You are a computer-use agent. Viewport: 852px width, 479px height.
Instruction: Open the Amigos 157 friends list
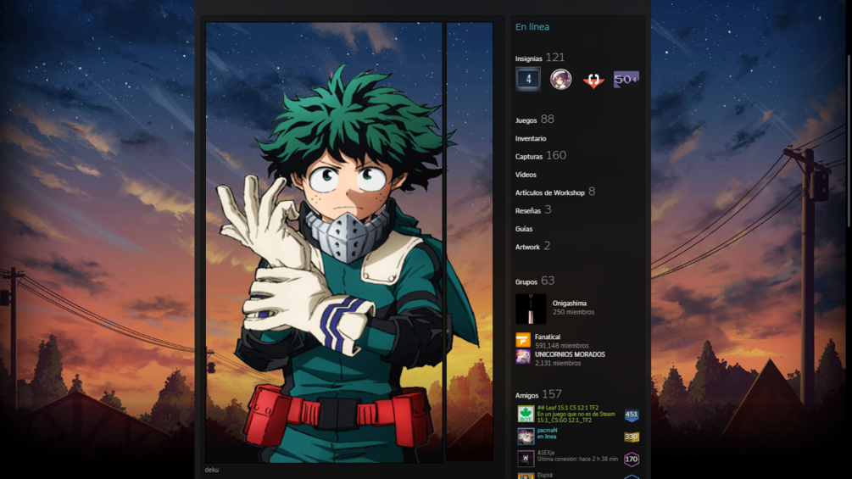(538, 395)
